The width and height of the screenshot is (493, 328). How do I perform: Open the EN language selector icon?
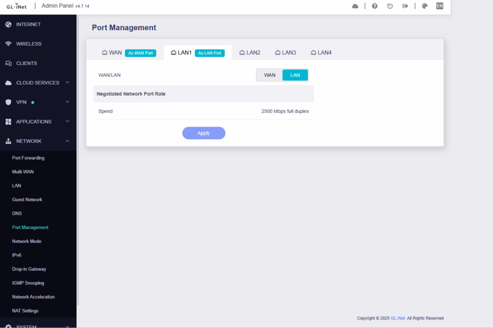440,6
